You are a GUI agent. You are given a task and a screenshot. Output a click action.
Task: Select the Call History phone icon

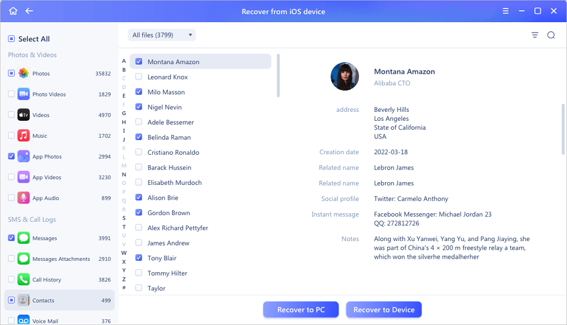click(23, 280)
